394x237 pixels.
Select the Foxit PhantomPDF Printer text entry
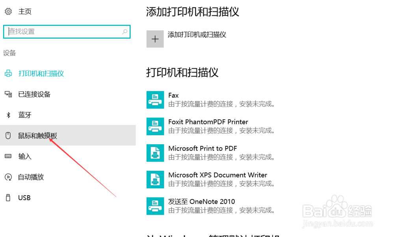[x=208, y=122]
